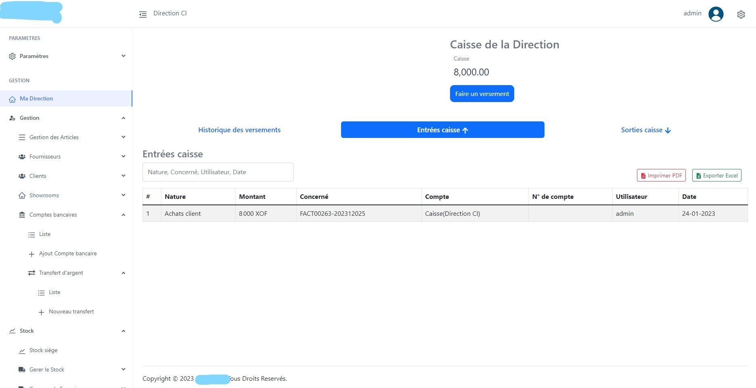
Task: Select the Transfert d'argent arrows icon
Action: pos(32,273)
